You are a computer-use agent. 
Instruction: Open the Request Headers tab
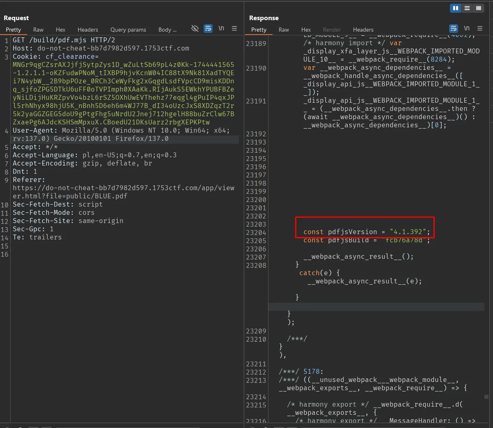pos(88,30)
